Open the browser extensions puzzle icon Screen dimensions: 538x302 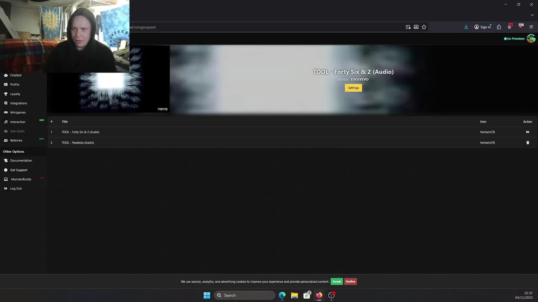coord(499,27)
